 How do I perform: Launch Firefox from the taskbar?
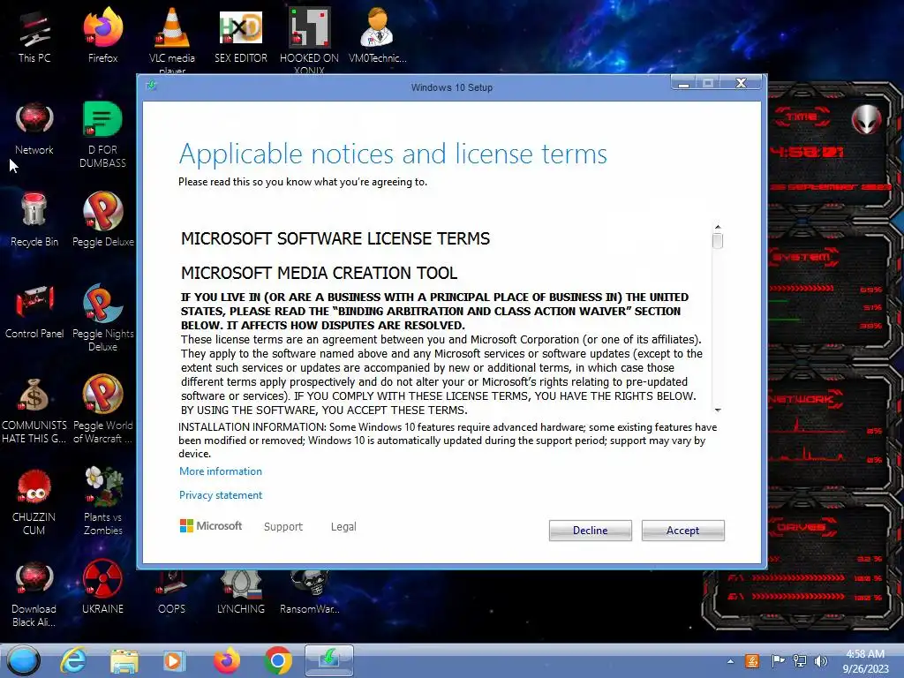click(x=227, y=660)
